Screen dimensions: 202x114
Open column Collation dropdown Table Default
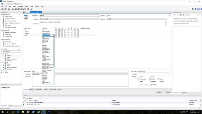tap(80, 74)
